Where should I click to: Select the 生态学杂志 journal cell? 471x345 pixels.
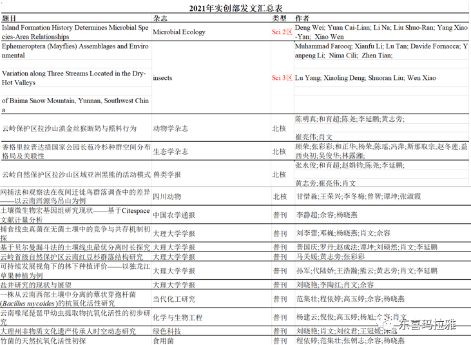pos(170,152)
